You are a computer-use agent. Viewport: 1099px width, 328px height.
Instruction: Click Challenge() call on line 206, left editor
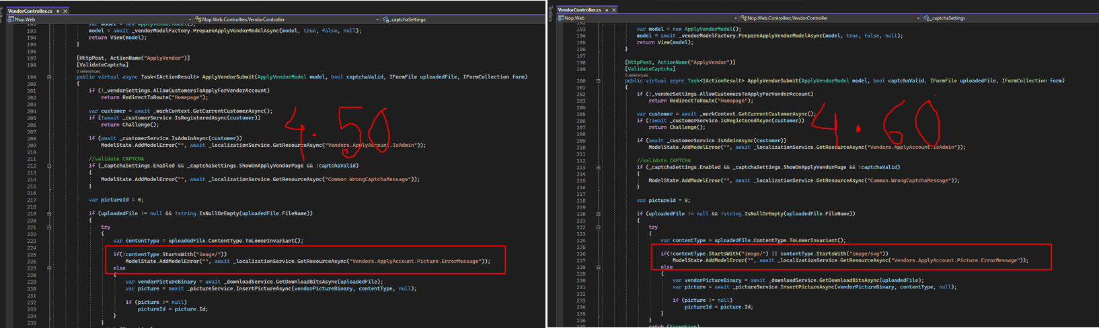click(x=140, y=125)
